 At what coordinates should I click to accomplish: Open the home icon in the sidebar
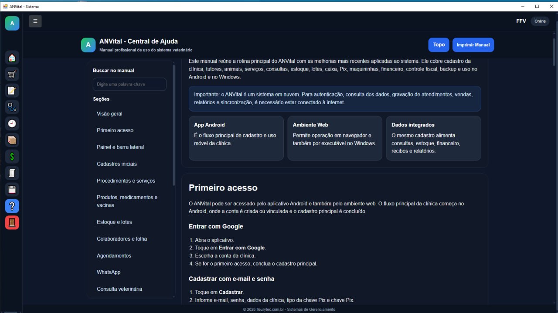point(12,58)
